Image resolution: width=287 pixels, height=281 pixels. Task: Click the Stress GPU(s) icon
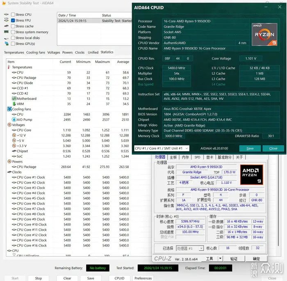pos(7,44)
